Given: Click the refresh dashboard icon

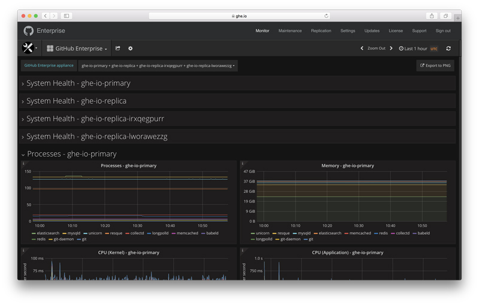Looking at the screenshot, I should coord(448,49).
